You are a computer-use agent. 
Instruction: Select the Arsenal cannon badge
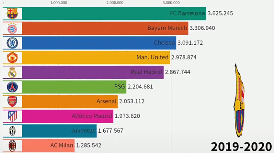12,101
